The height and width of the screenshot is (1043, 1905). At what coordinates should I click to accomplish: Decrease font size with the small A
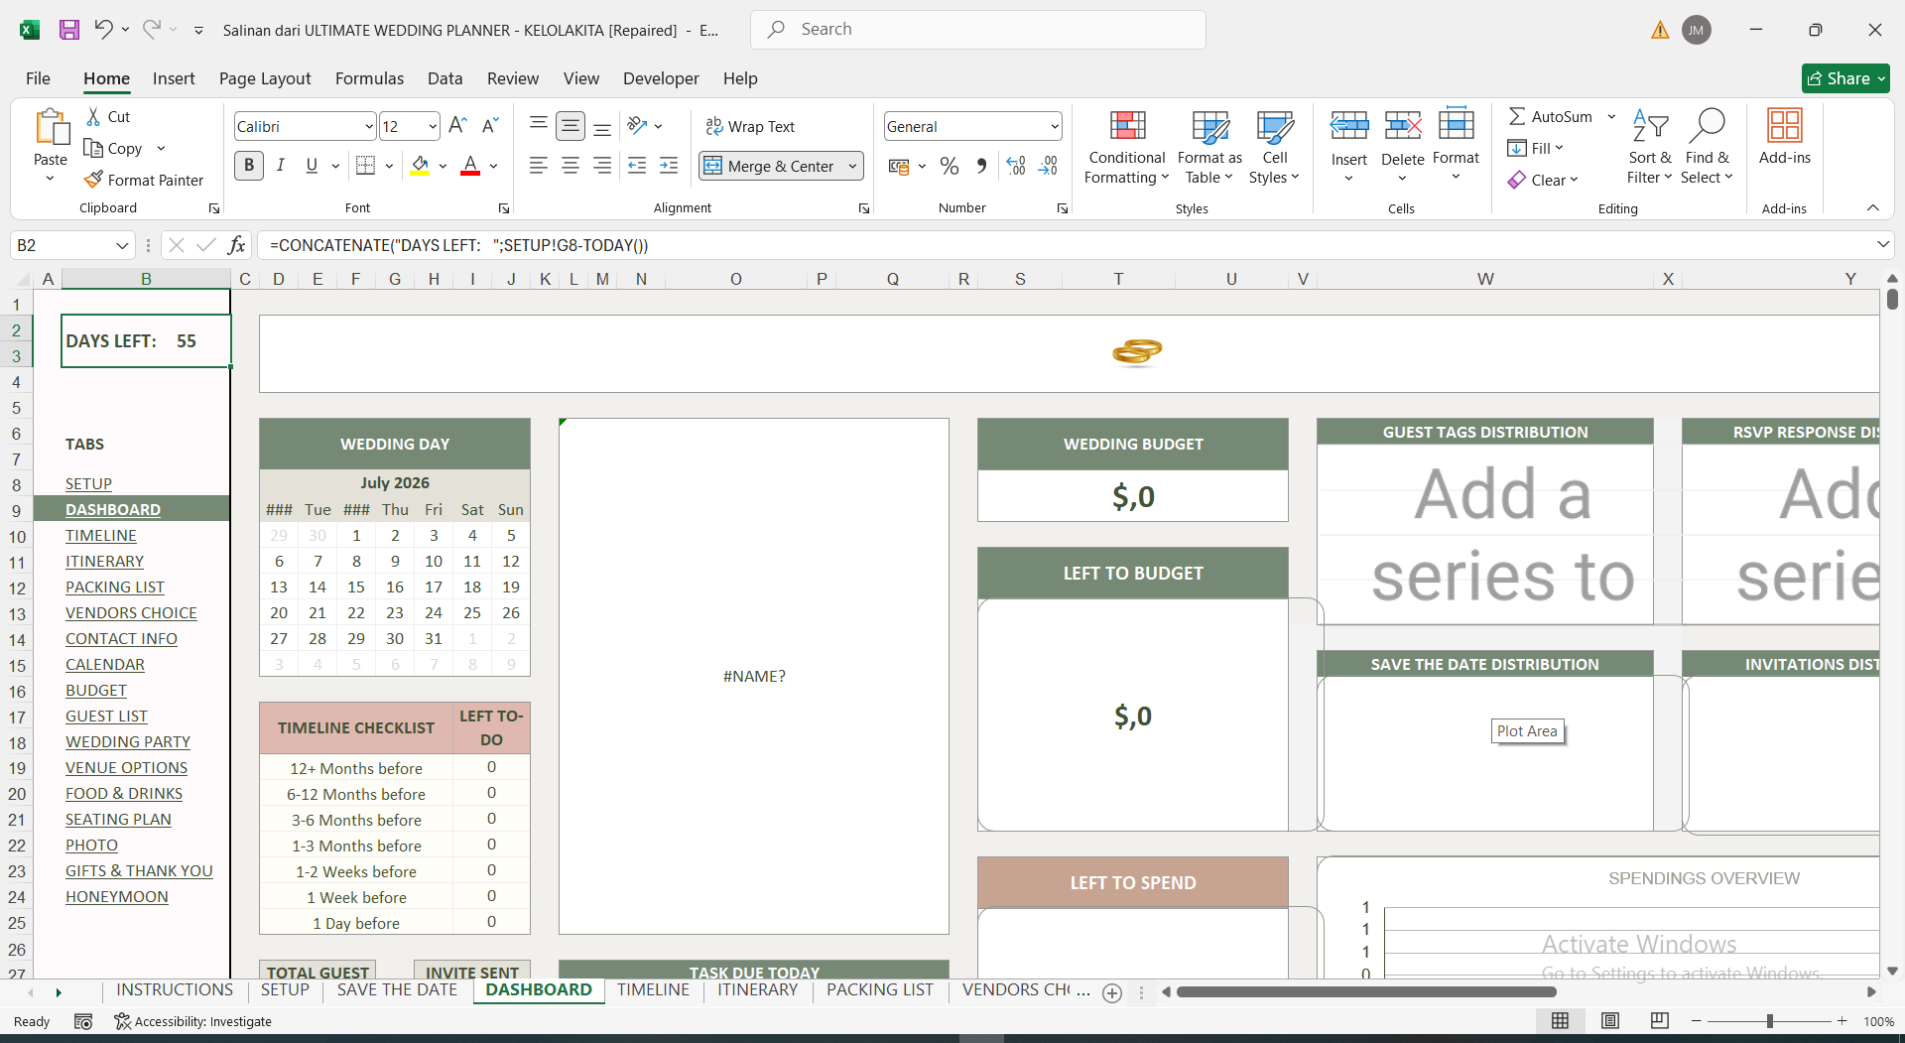489,126
